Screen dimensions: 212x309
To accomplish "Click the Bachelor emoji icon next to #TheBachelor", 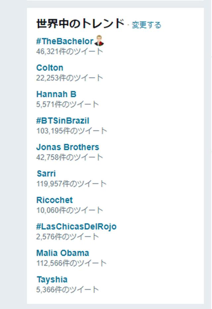I will tap(99, 40).
